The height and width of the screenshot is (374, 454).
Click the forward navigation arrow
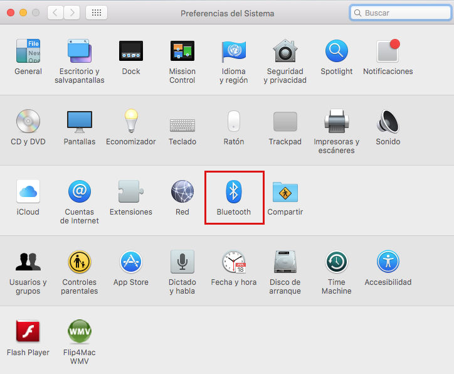coord(72,13)
